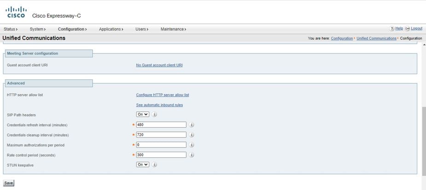426x190 pixels.
Task: Click the Cisco Expressway-C title text
Action: point(57,16)
